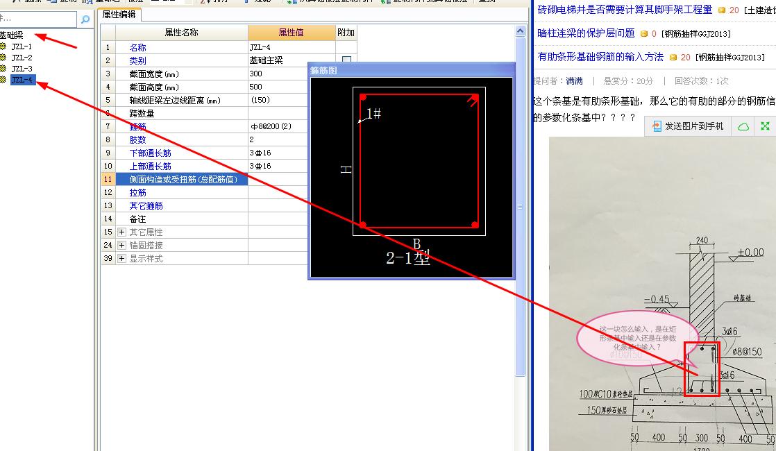Click the 肢数 value 2

click(278, 139)
